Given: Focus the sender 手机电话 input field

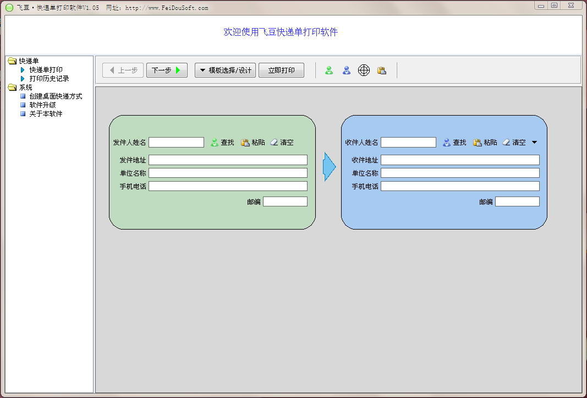Looking at the screenshot, I should (228, 186).
